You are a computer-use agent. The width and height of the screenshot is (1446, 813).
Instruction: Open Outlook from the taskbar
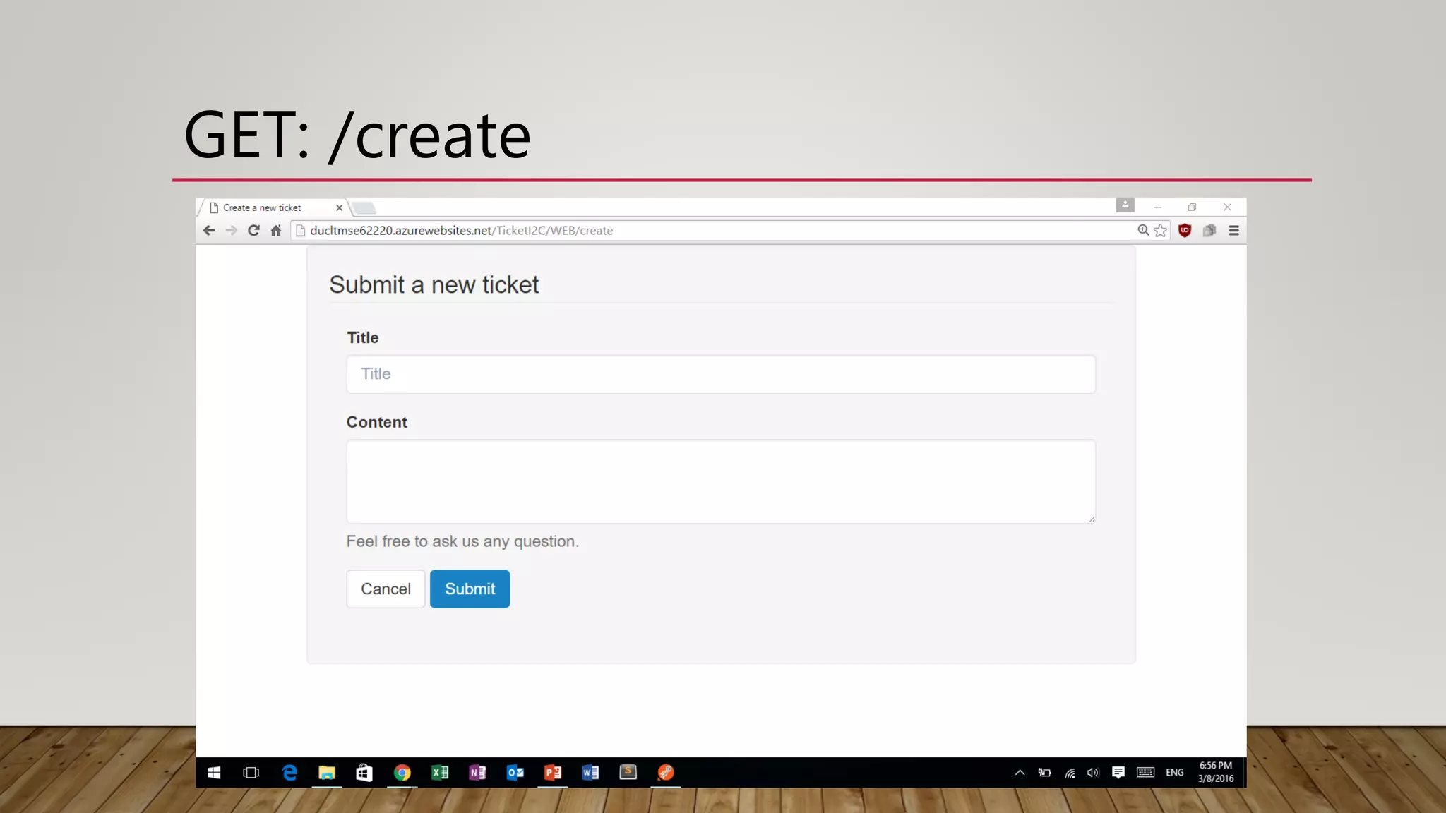515,773
